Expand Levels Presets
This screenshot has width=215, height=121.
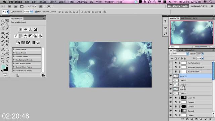(x=14, y=49)
